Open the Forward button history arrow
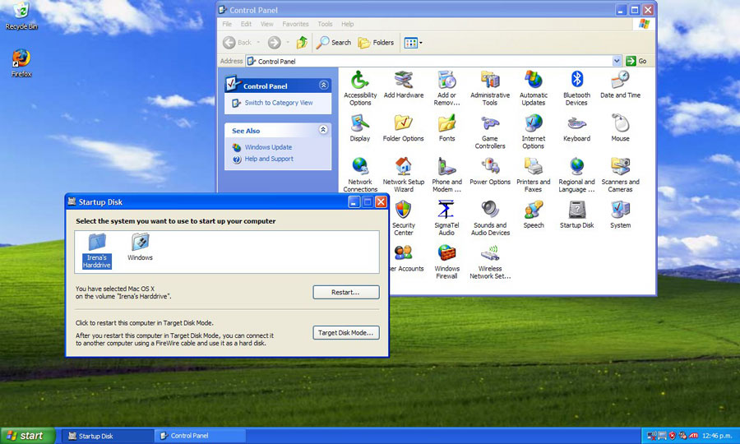Screen dimensions: 740x444 pos(288,43)
